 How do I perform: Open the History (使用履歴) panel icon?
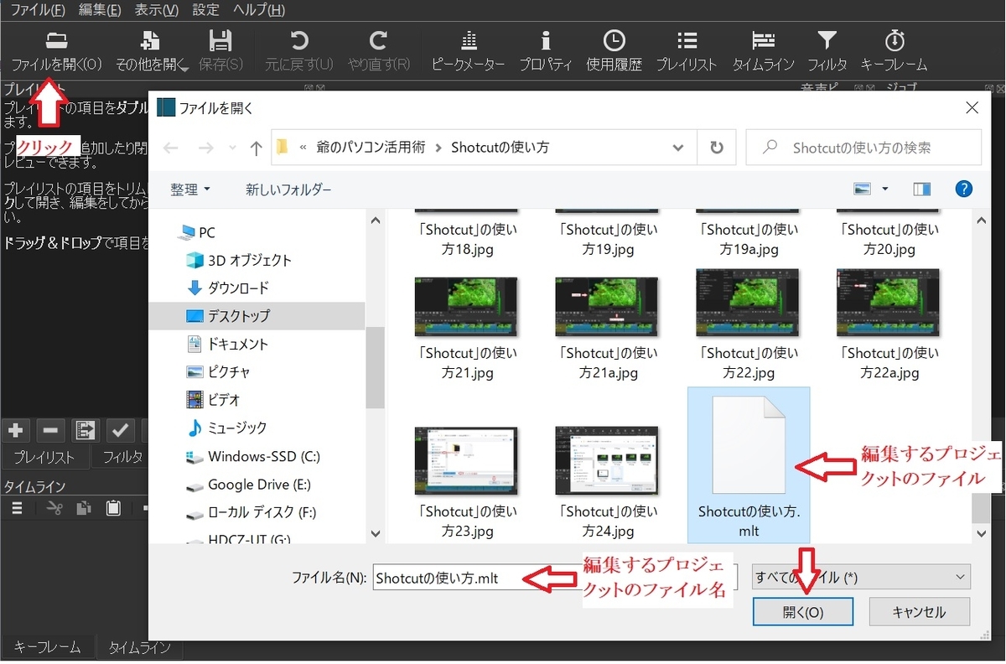[x=614, y=40]
